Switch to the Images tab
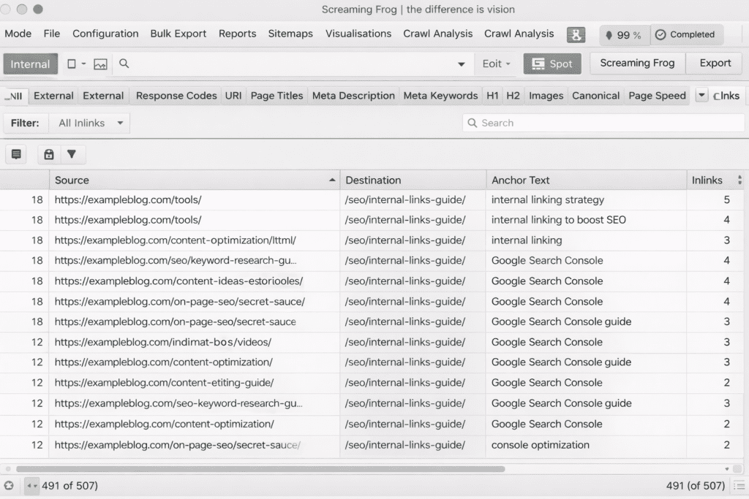The image size is (749, 499). (546, 96)
